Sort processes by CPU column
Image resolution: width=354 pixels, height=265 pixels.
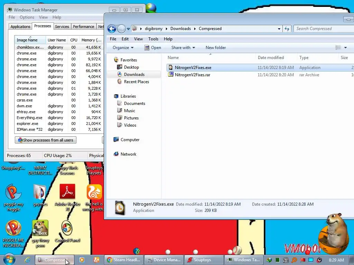[x=74, y=40]
